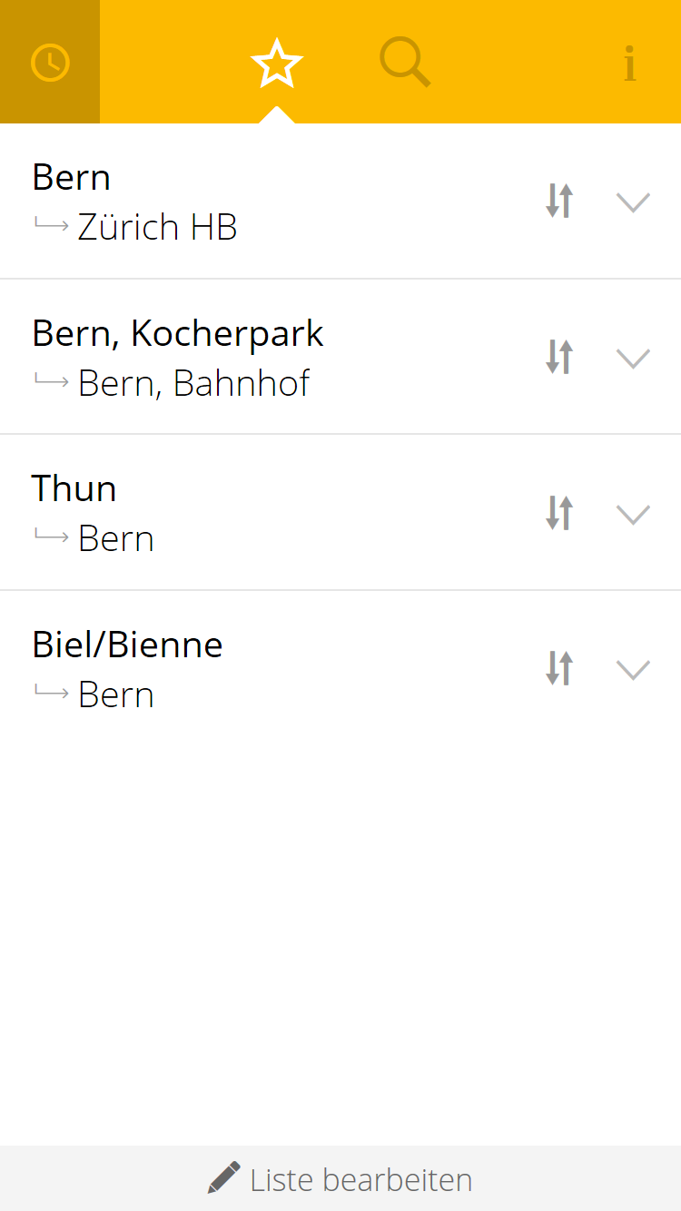Reverse the Bern, Kocherpark route direction
This screenshot has height=1211, width=681.
pyautogui.click(x=559, y=357)
